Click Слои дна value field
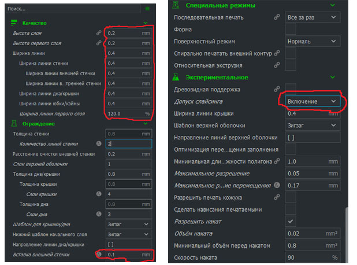 (129, 214)
